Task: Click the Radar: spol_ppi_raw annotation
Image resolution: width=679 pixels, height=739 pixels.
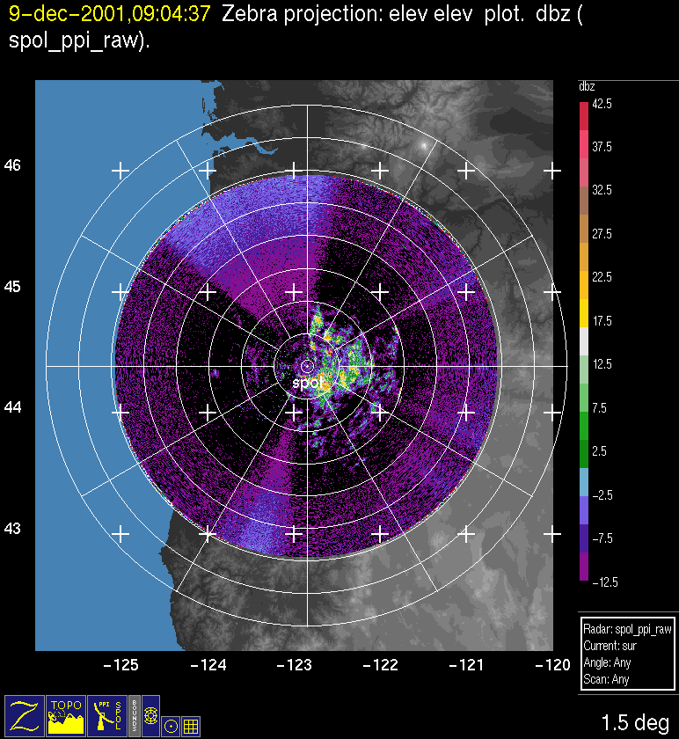Action: click(x=626, y=631)
